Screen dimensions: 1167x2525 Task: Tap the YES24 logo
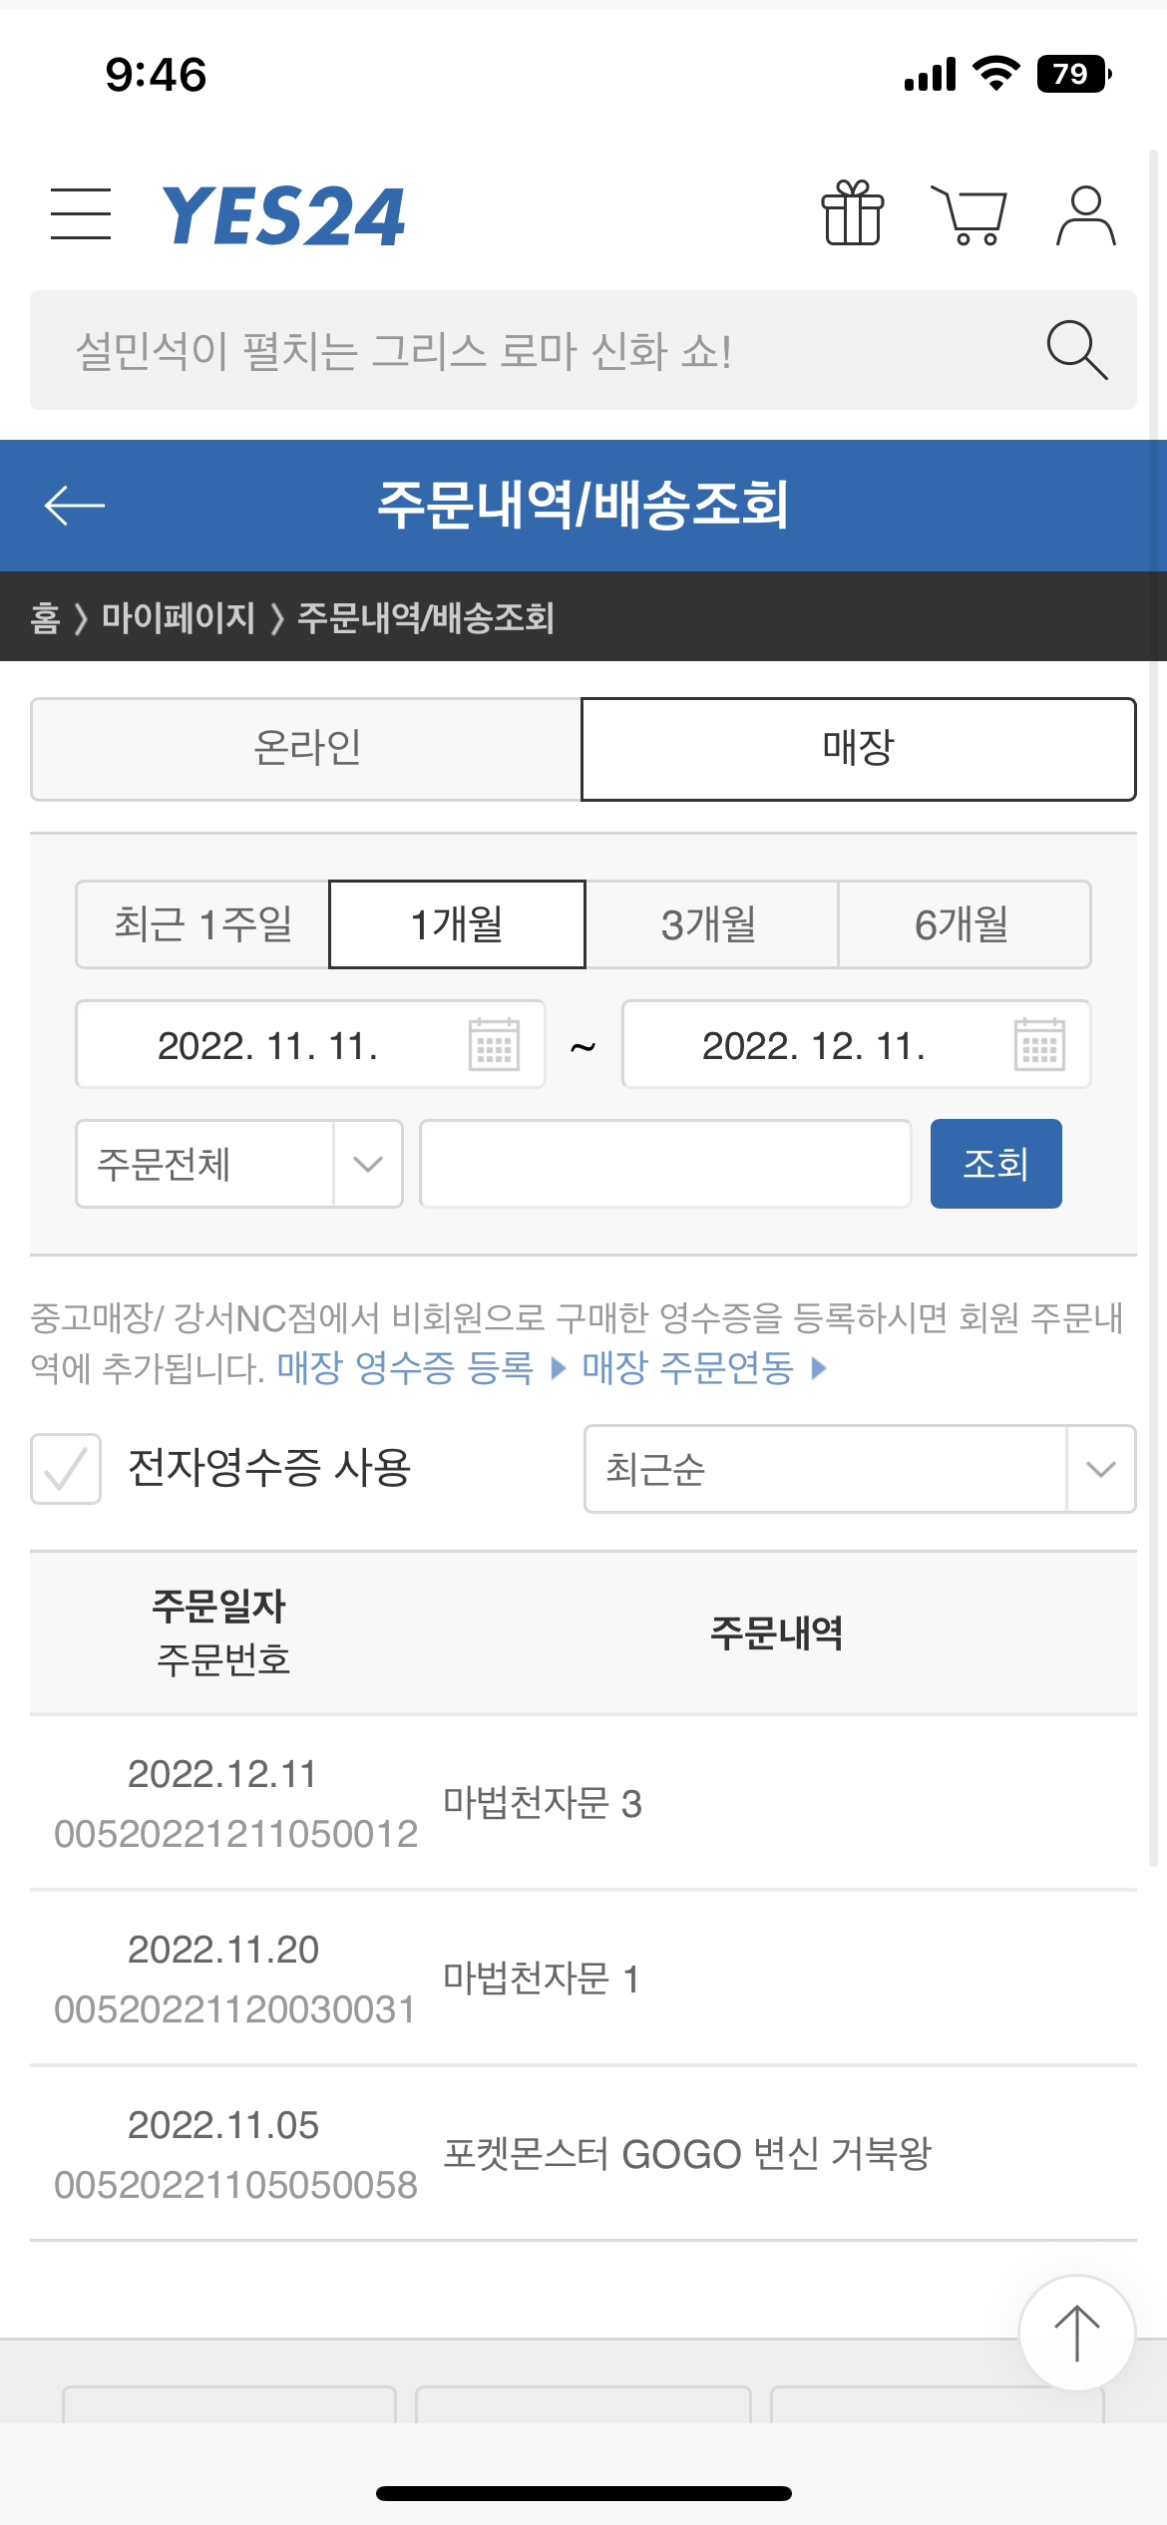(284, 215)
